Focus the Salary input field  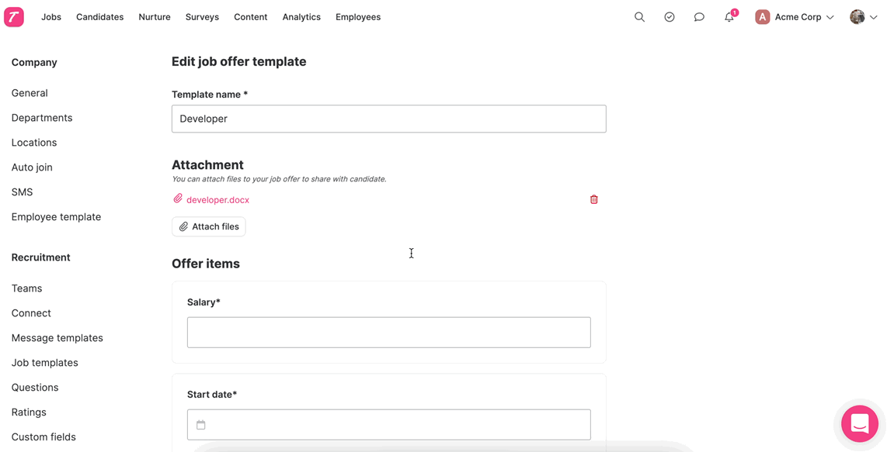(x=388, y=333)
